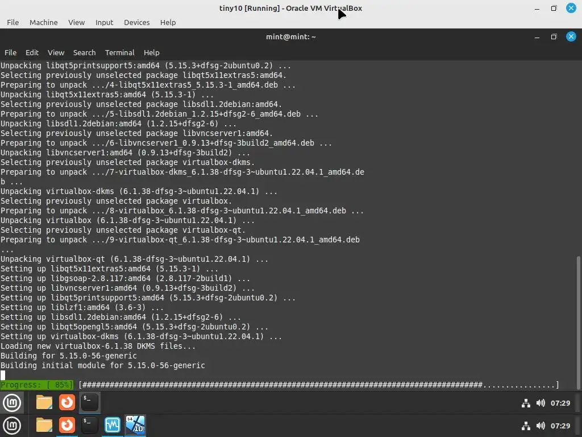Click line 'Selecting previously unselected package libvncserver1:amd64.'
Viewport: 582px width, 437px height.
(x=136, y=133)
